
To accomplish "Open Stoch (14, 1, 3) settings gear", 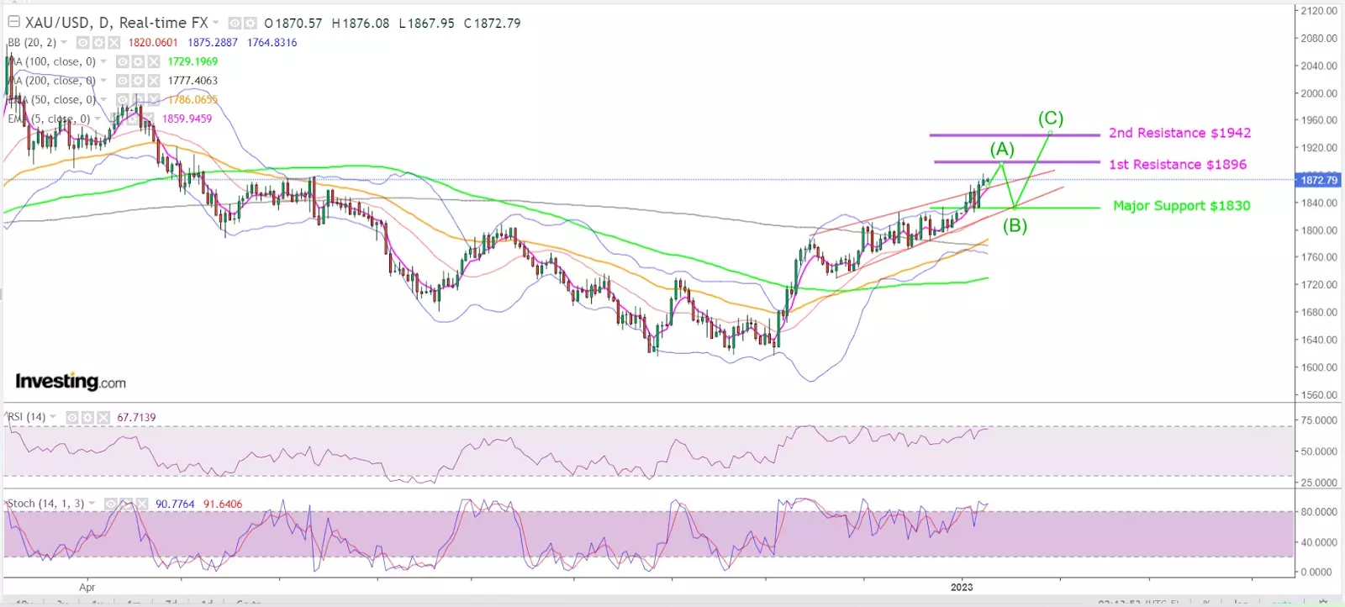I will pos(125,504).
